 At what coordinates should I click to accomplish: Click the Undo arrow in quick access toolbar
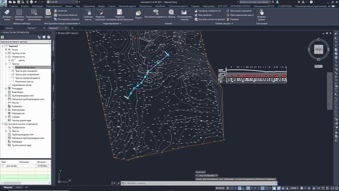pos(36,2)
